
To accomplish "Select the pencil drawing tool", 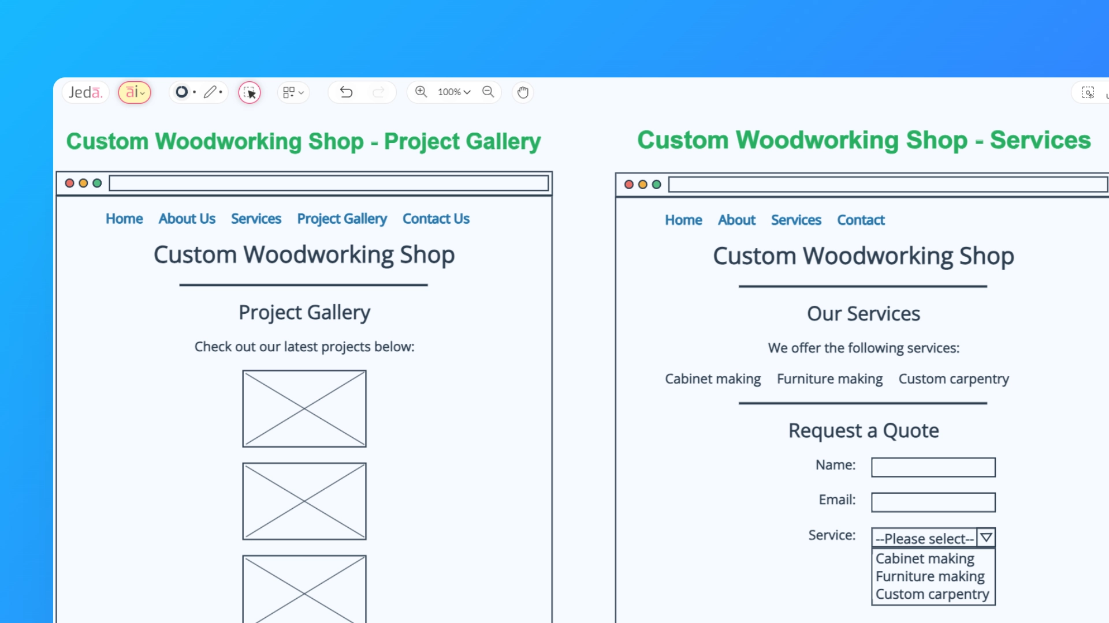I will [x=210, y=92].
